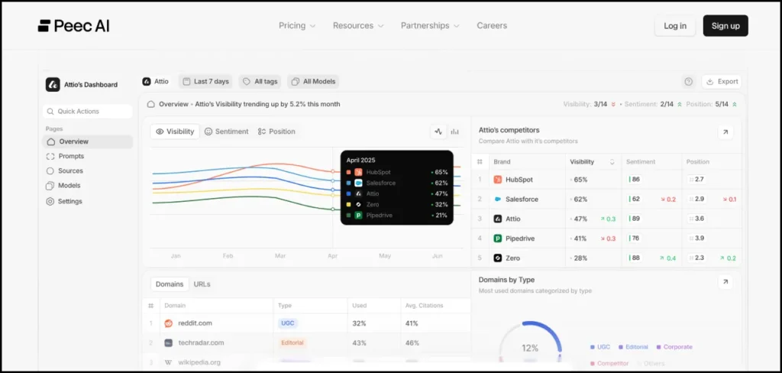
Task: Open Attio's Dashboard workspace switcher
Action: [x=82, y=84]
